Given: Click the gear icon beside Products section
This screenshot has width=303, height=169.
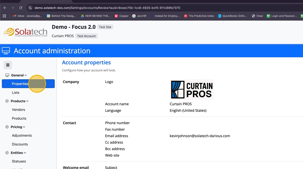Looking at the screenshot, I should point(7,101).
